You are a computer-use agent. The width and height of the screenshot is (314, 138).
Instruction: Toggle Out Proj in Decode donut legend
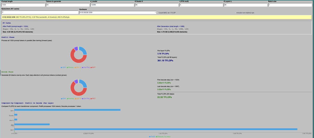click(86, 98)
